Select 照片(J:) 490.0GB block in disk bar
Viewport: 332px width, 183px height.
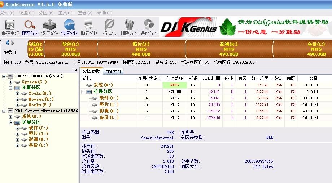tap(141, 49)
